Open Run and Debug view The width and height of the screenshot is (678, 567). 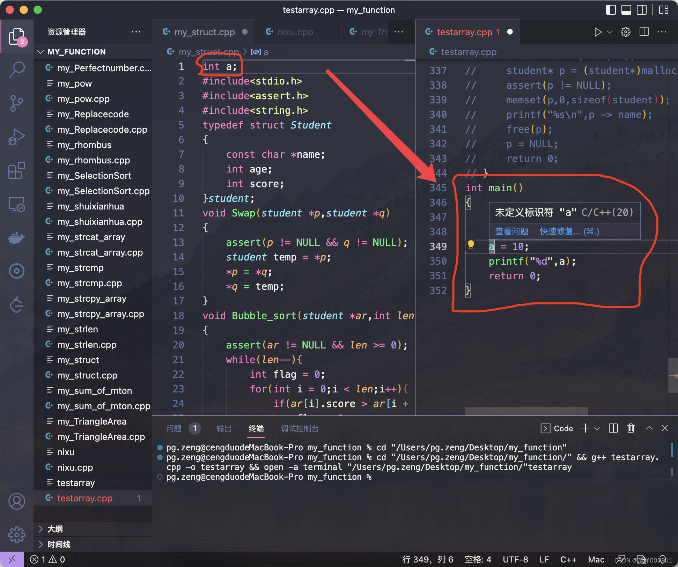pos(16,137)
